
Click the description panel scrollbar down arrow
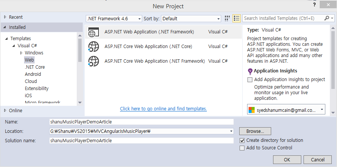(x=333, y=113)
